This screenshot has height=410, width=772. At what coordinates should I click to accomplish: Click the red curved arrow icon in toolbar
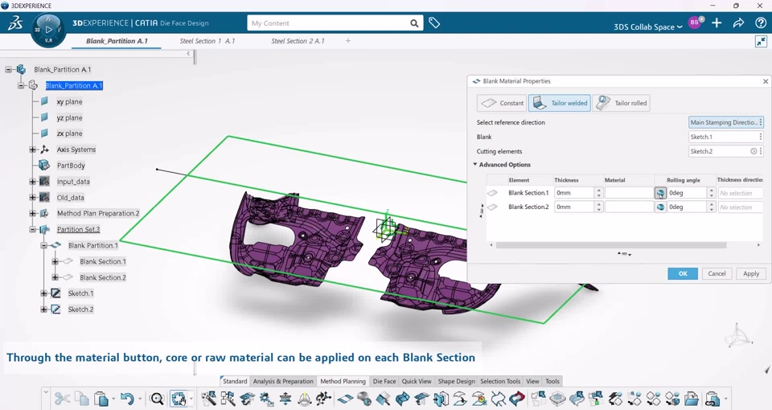pos(517,398)
